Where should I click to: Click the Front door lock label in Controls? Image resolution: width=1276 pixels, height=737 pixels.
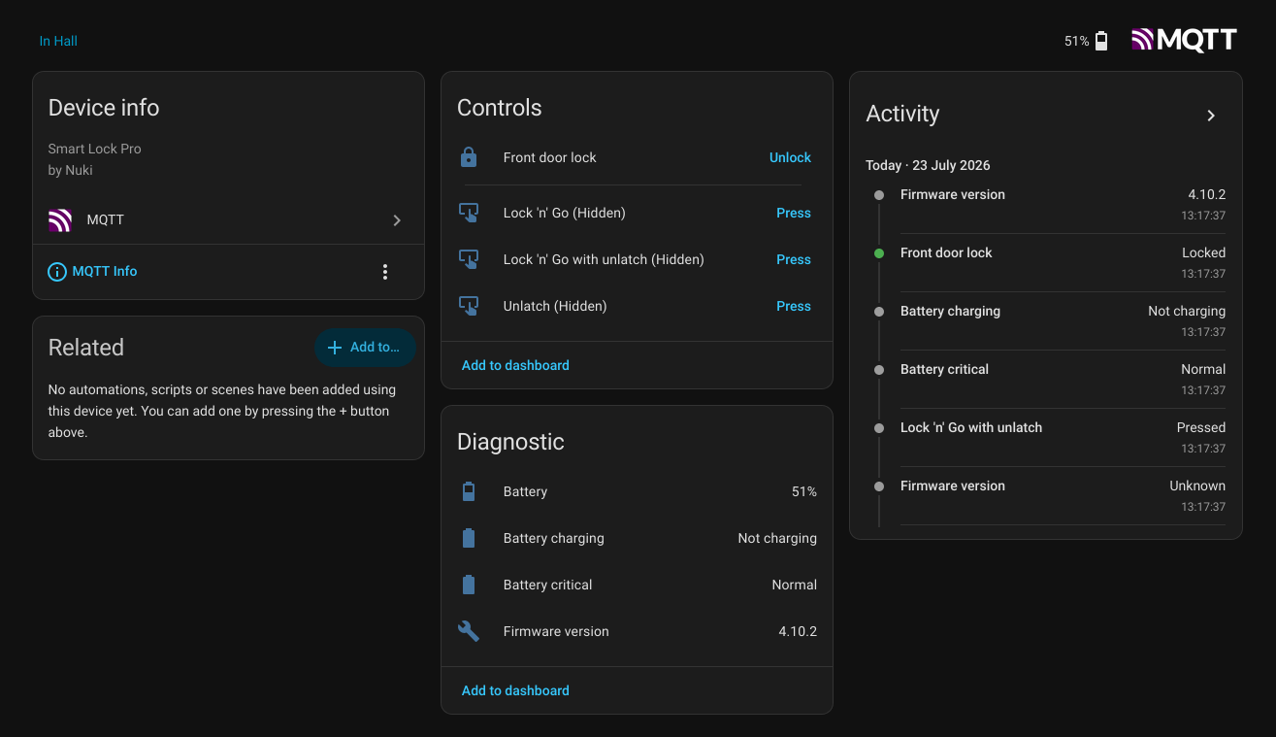(550, 157)
